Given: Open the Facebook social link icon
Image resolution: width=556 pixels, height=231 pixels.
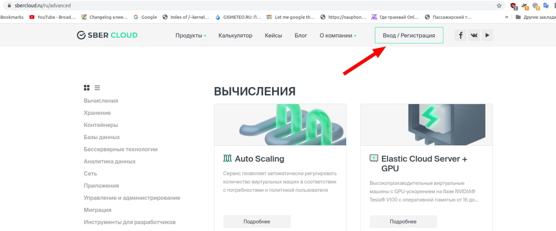Looking at the screenshot, I should (460, 36).
